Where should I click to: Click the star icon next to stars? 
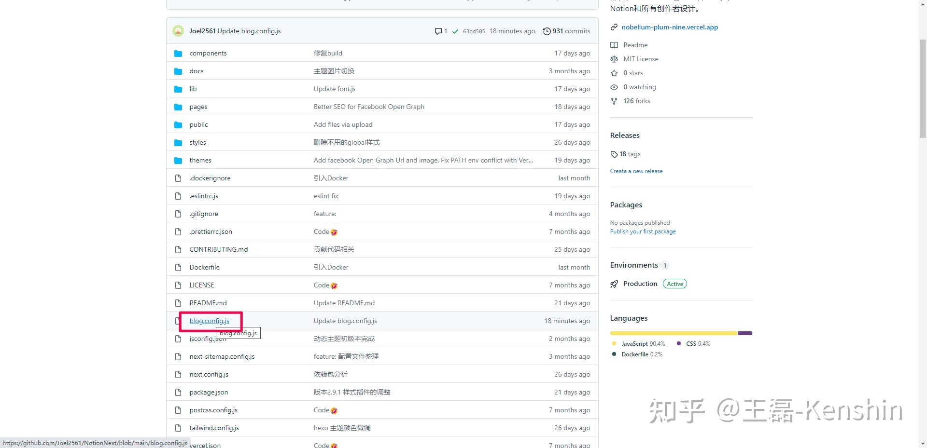pyautogui.click(x=614, y=73)
